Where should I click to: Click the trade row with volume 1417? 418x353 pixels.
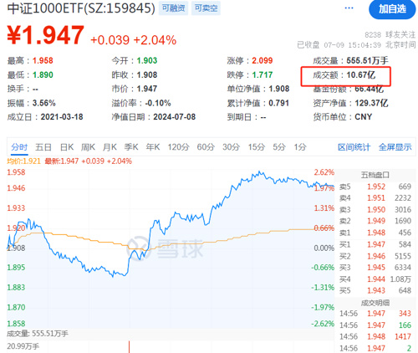[375, 336]
